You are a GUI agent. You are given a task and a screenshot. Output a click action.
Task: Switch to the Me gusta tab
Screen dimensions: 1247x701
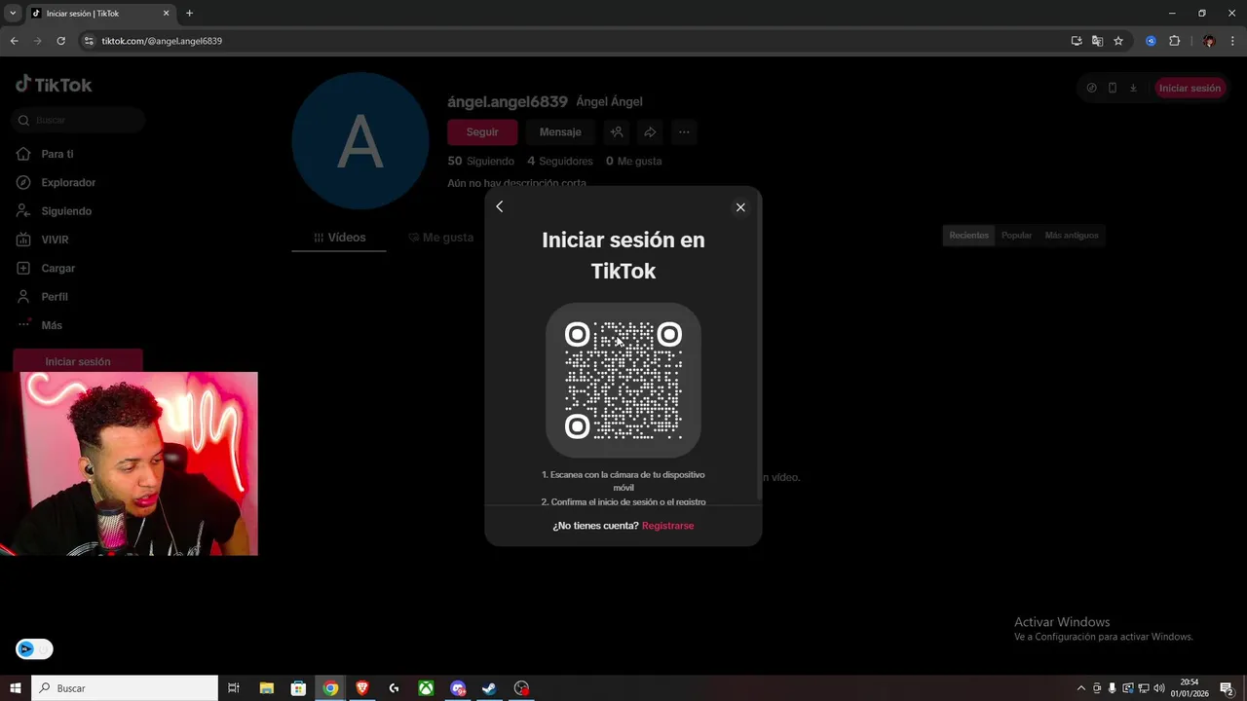(440, 238)
